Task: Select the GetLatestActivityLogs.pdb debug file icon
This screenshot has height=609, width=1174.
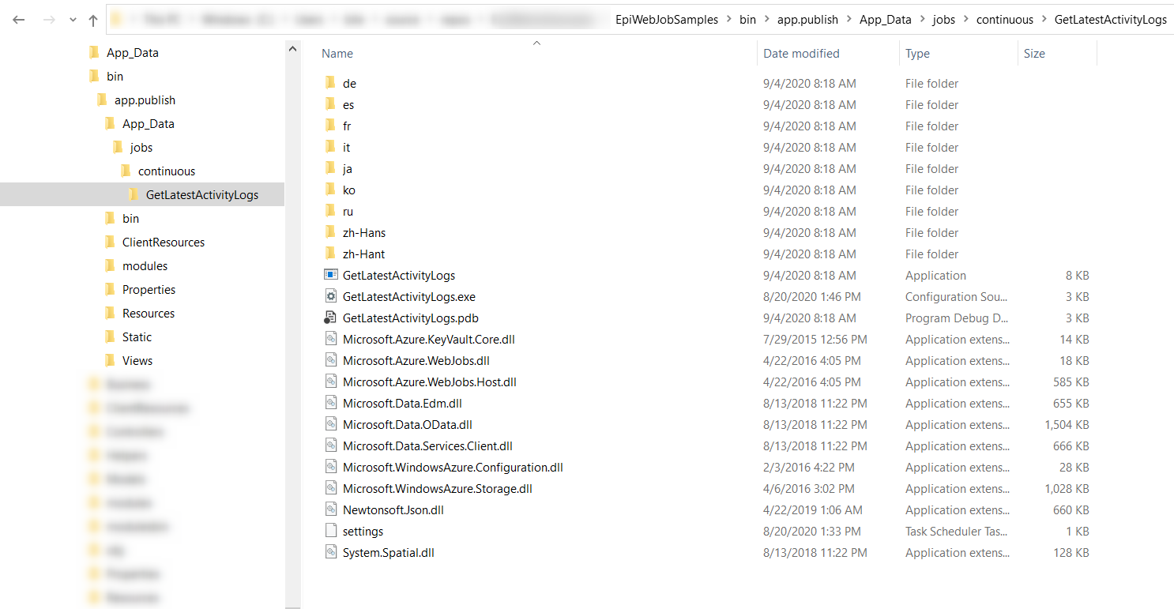Action: tap(330, 318)
